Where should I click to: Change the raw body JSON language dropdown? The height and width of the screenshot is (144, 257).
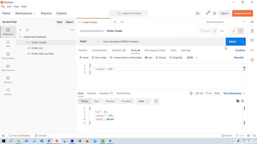tap(192, 58)
